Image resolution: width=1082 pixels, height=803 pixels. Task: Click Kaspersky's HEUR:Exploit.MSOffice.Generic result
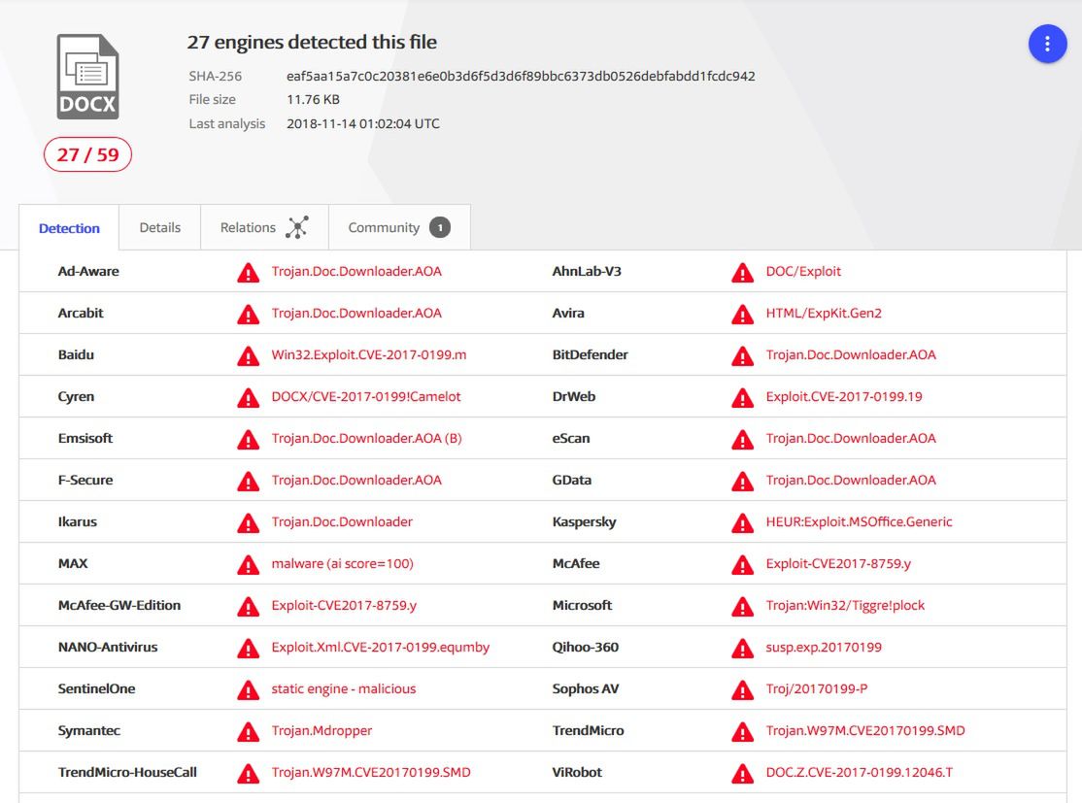point(860,521)
